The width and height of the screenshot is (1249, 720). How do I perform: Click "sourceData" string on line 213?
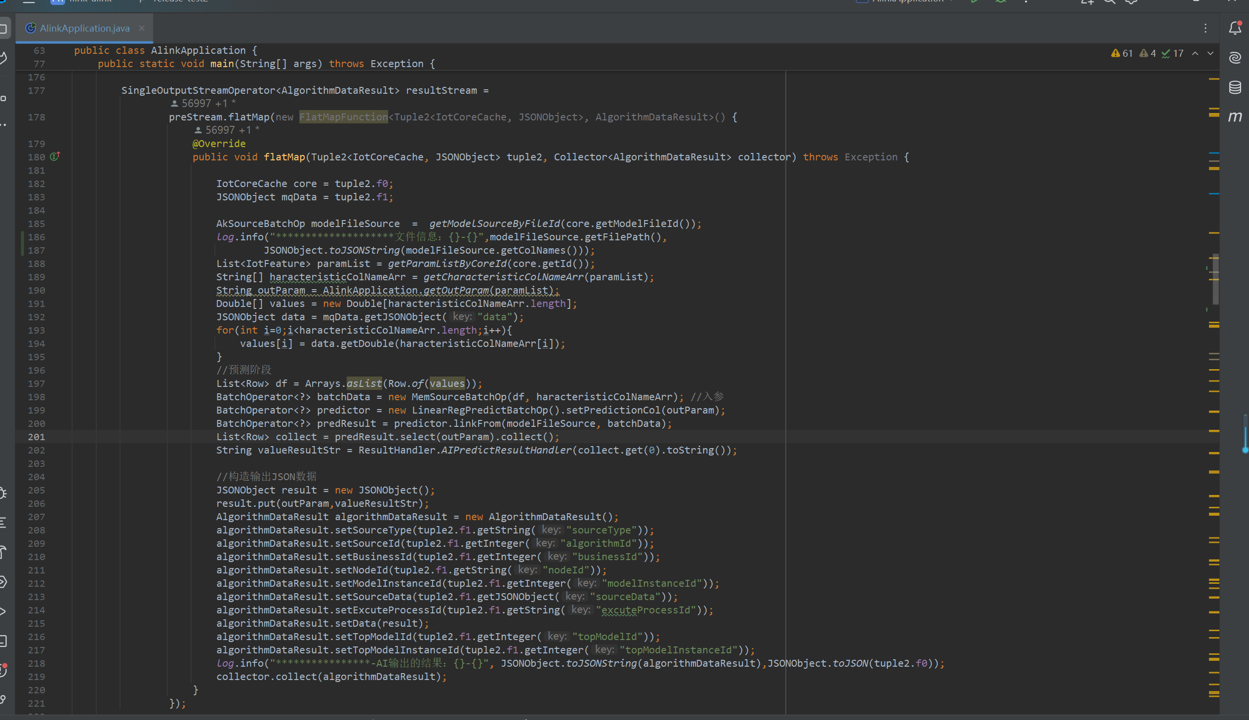(x=626, y=597)
